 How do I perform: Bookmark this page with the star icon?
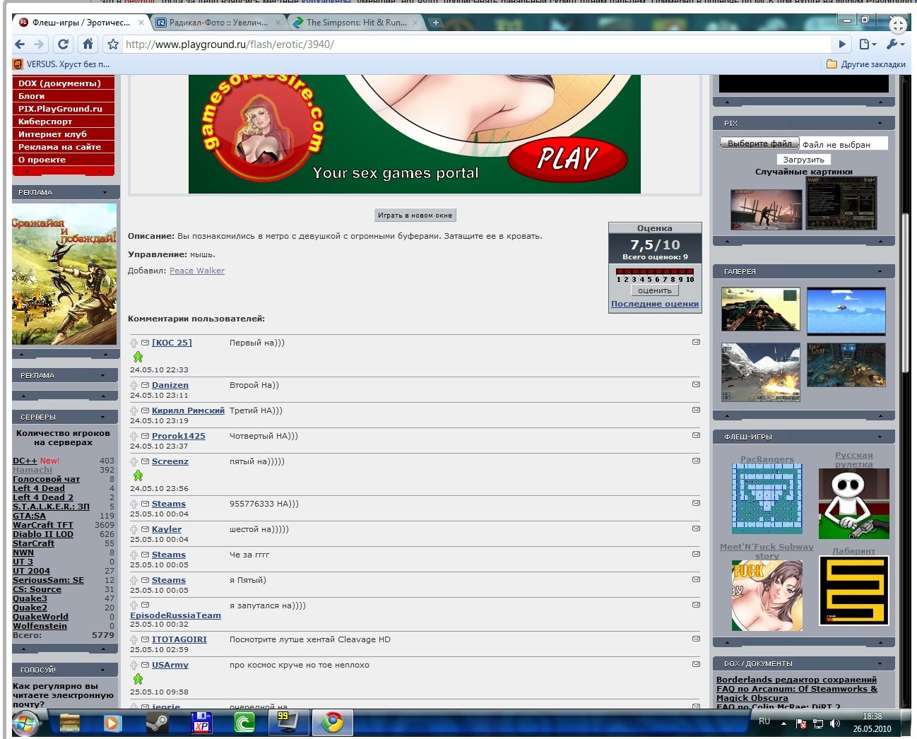click(x=112, y=45)
